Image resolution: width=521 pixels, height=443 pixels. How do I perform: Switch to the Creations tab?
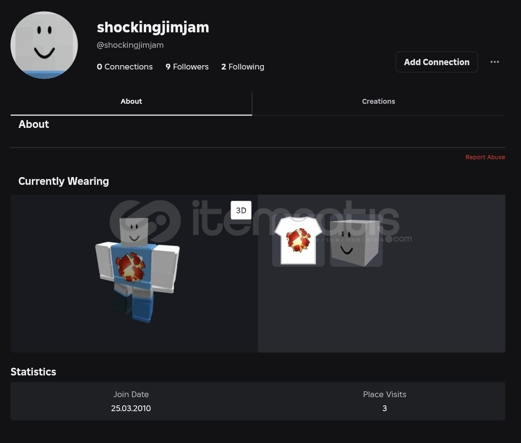click(x=378, y=101)
